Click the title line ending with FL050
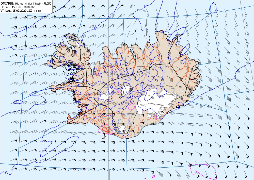 26,3
